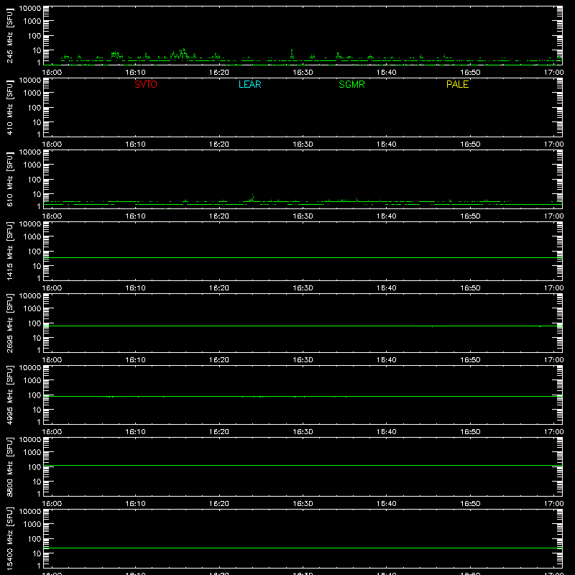Click the 16:30 time label below the 245 MHz plot

[303, 73]
